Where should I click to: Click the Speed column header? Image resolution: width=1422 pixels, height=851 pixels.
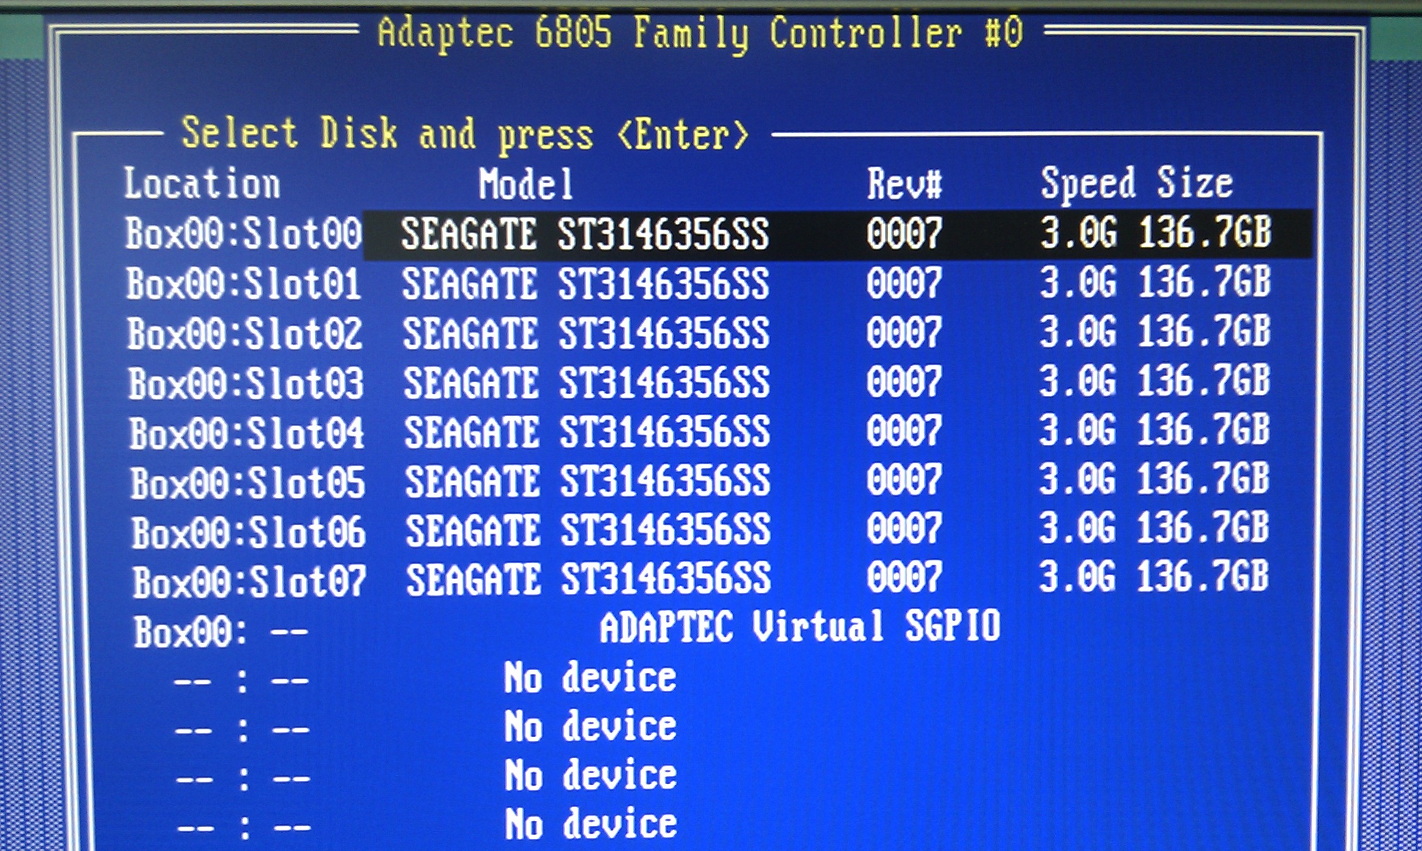point(1087,184)
